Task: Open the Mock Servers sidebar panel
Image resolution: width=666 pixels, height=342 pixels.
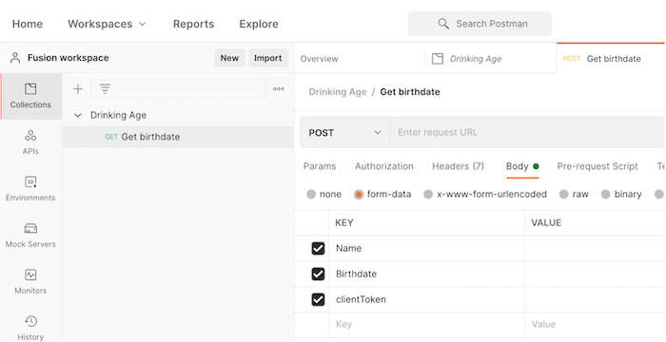Action: [x=30, y=236]
